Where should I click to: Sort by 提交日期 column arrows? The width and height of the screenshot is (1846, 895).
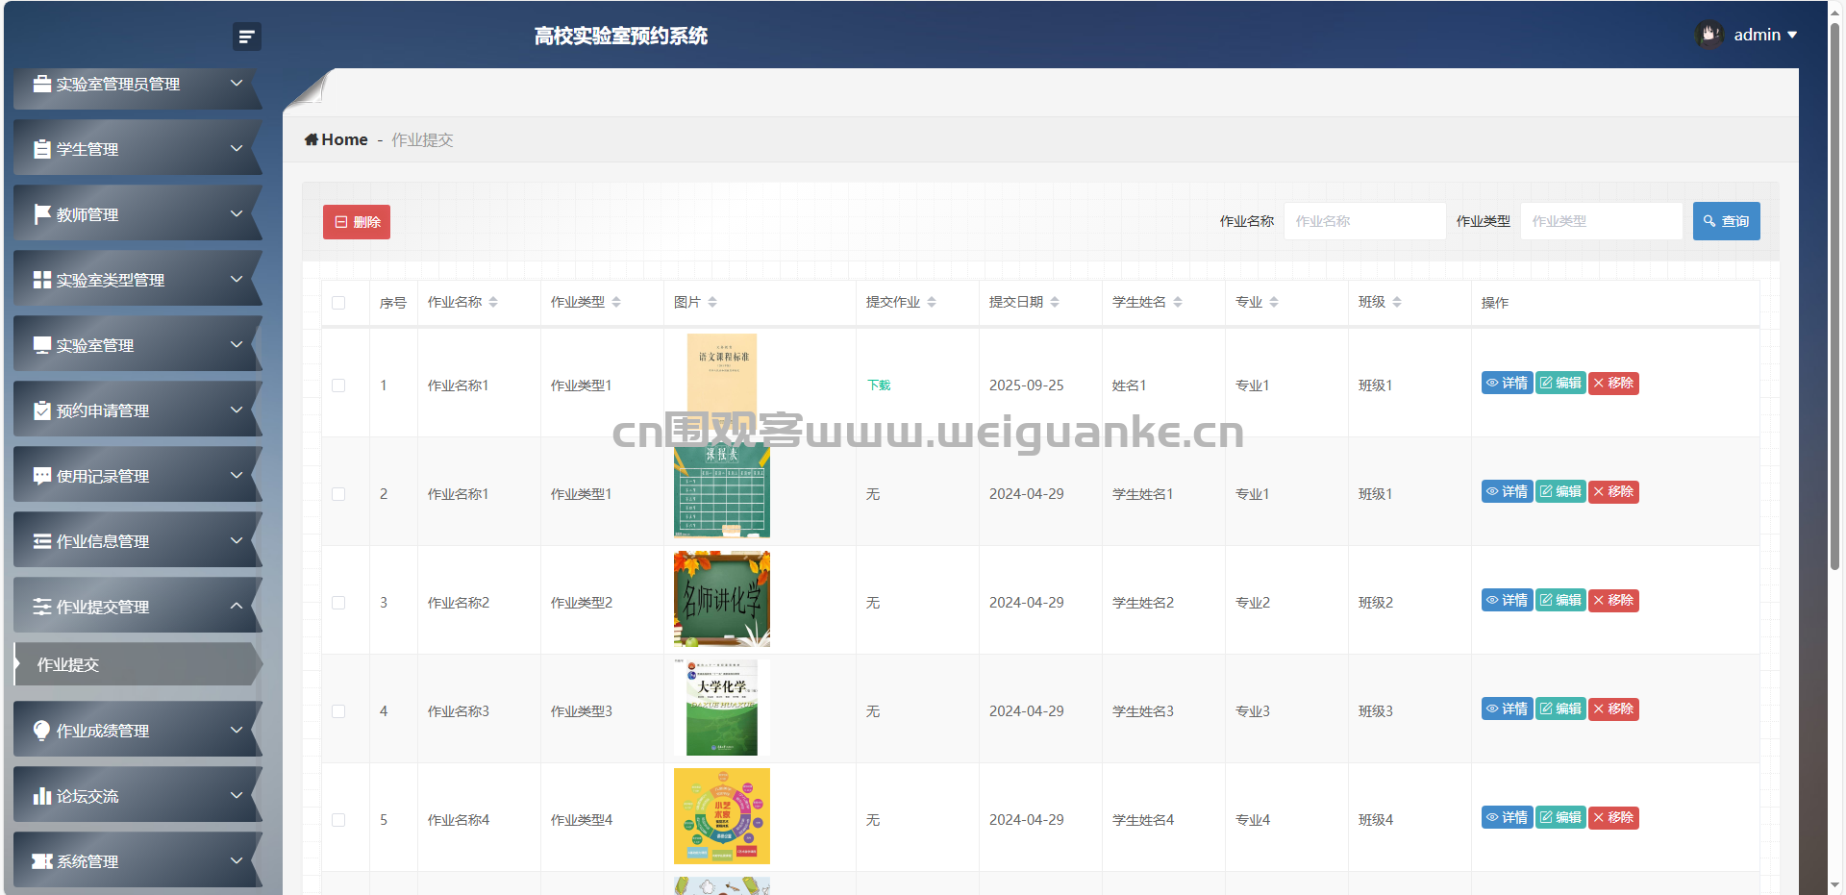point(1055,302)
